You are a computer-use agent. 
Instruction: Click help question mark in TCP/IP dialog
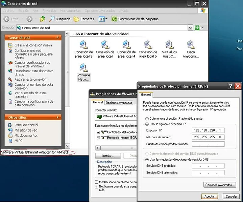[x=230, y=86]
